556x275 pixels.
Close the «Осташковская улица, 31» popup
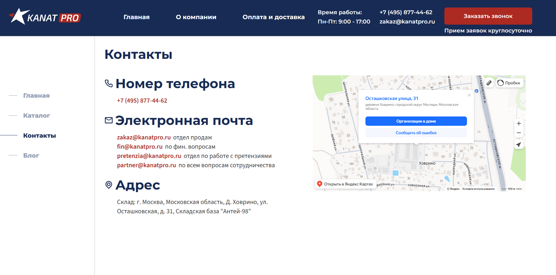point(469,95)
